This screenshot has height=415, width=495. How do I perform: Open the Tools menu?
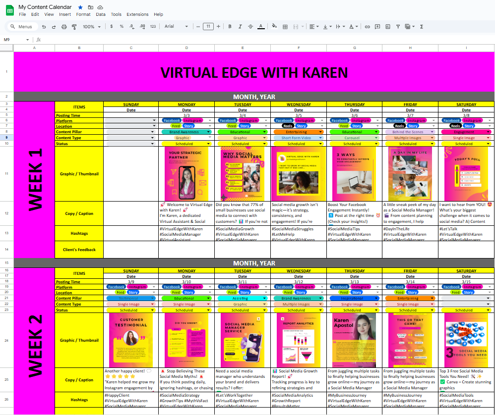click(116, 14)
